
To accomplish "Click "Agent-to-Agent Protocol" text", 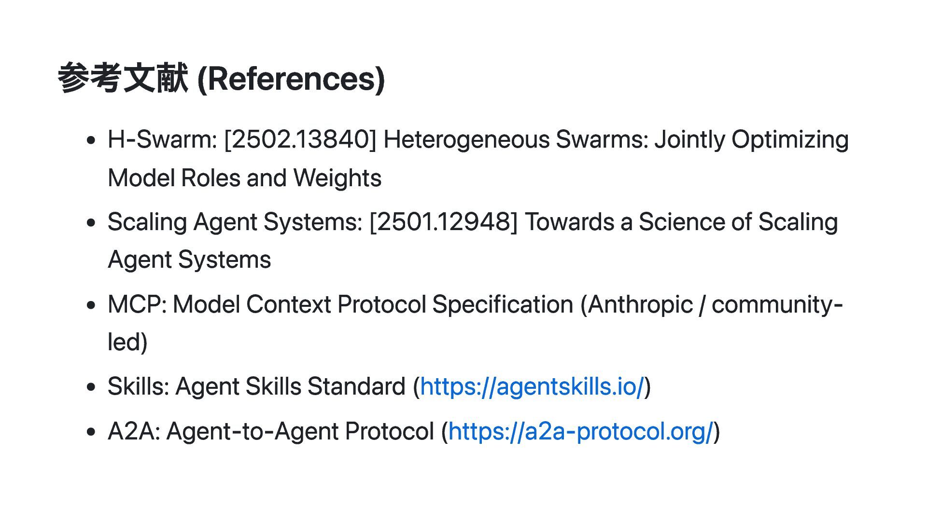I will coord(300,431).
